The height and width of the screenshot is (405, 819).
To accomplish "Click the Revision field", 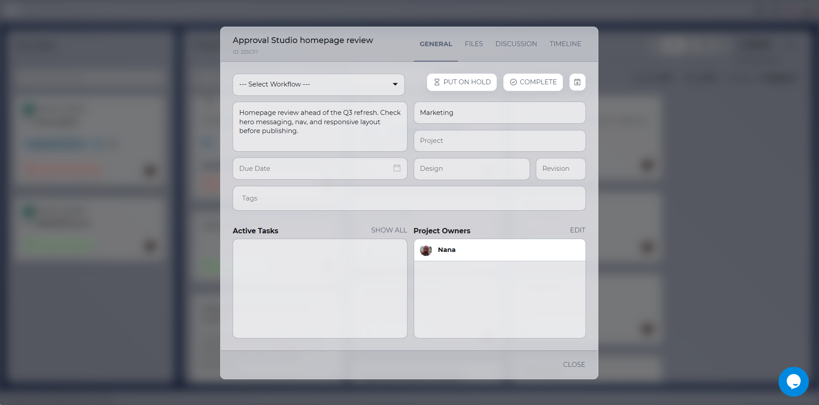I will (561, 169).
